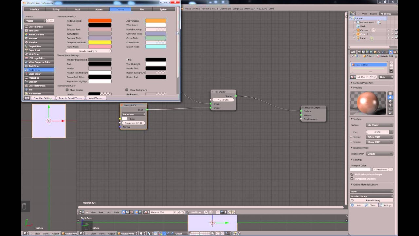This screenshot has width=419, height=236.
Task: Open the World properties tab icon
Action: click(x=371, y=52)
